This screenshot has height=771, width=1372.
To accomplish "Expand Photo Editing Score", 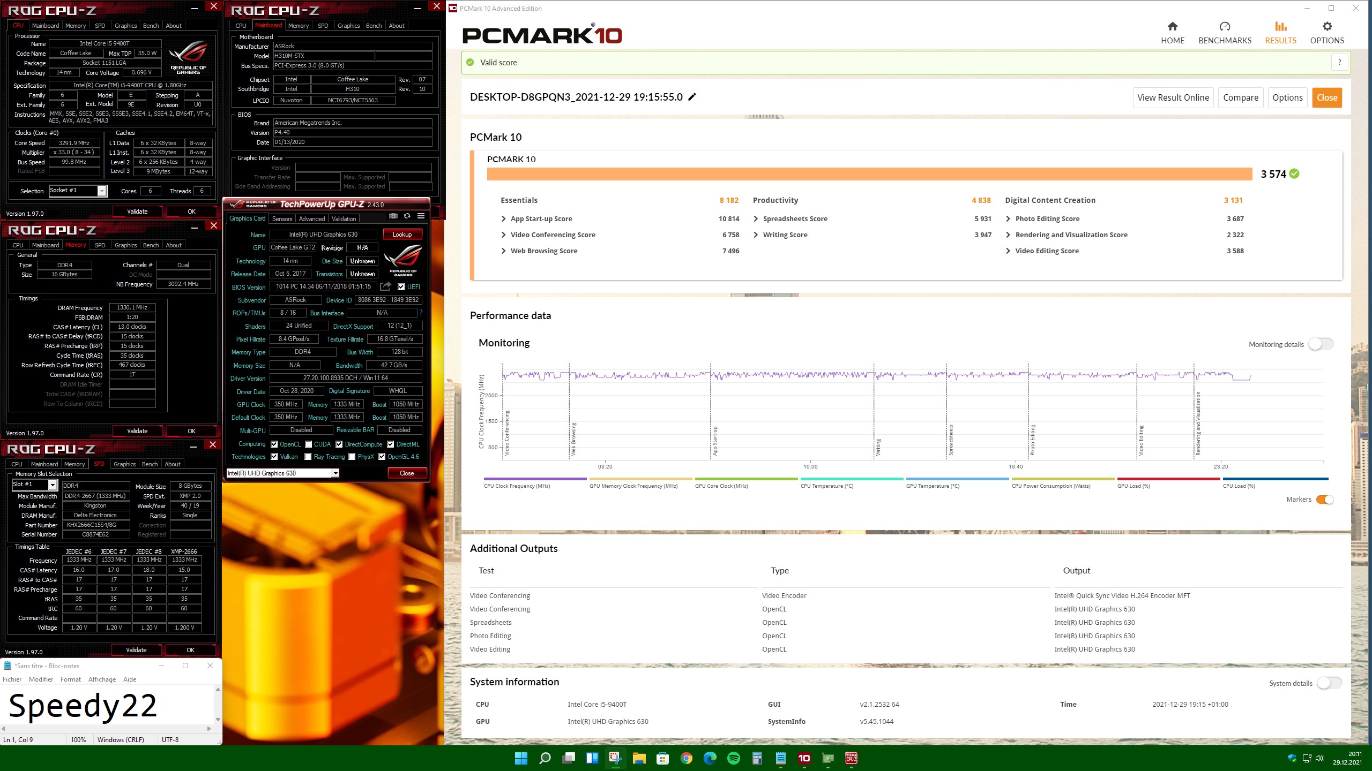I will tap(1008, 219).
